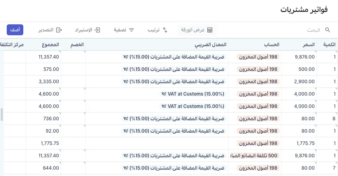Click 1,775.75 in the المجموع column
This screenshot has height=176, width=338.
43,143
